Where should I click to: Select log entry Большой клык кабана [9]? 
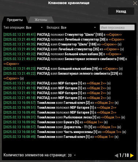62,54
